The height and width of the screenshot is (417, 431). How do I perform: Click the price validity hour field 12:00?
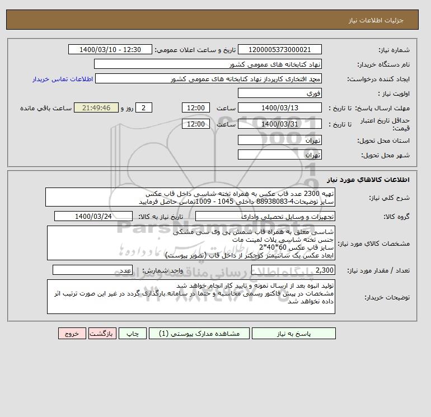coord(196,124)
